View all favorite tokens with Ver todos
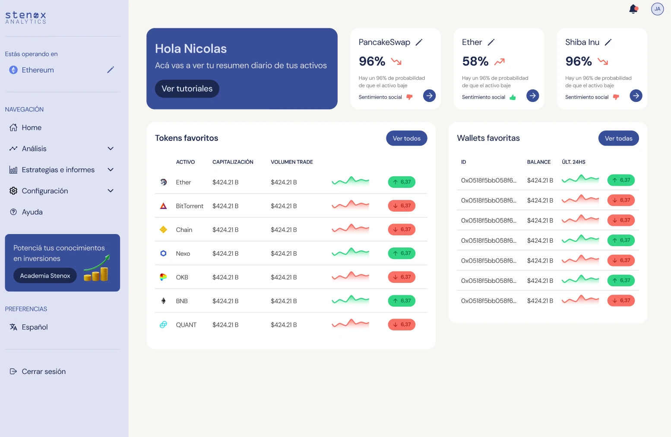The image size is (671, 437). 406,138
